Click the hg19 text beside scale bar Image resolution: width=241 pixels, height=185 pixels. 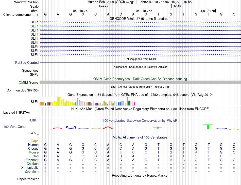click(x=178, y=6)
